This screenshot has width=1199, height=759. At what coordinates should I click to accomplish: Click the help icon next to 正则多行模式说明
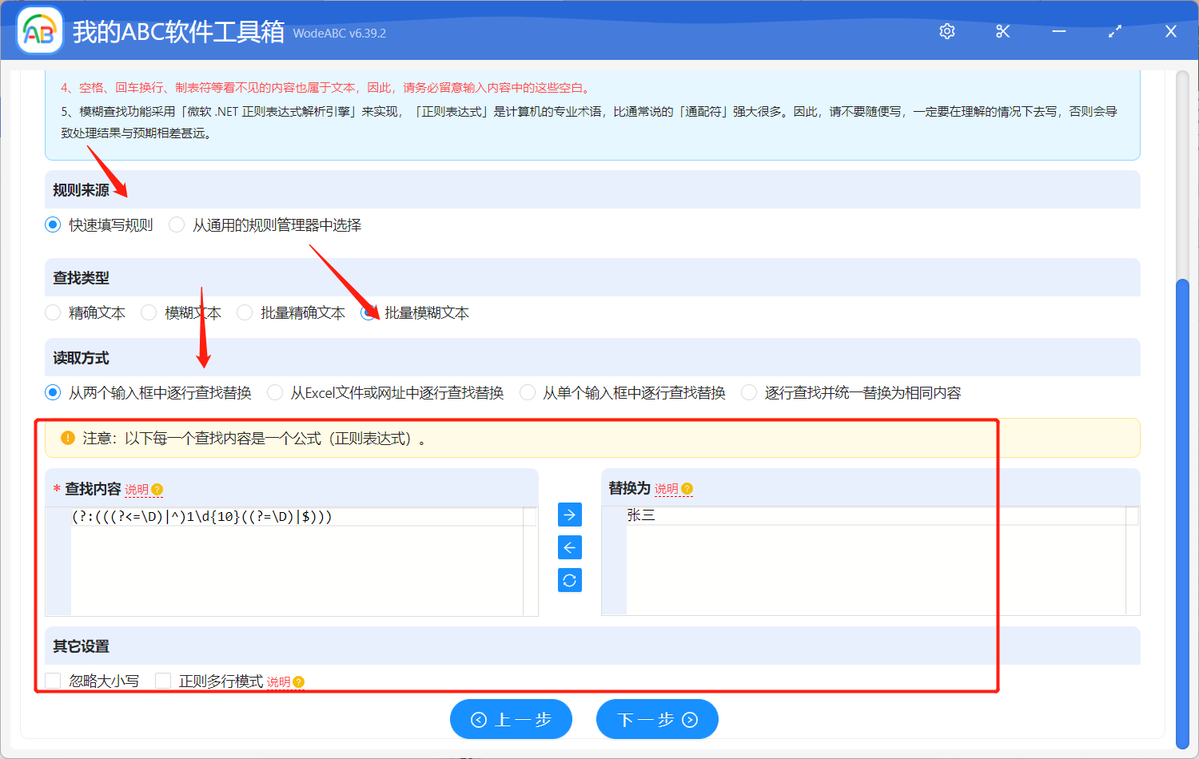coord(297,682)
